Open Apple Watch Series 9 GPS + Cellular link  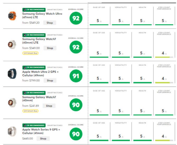click(41, 131)
